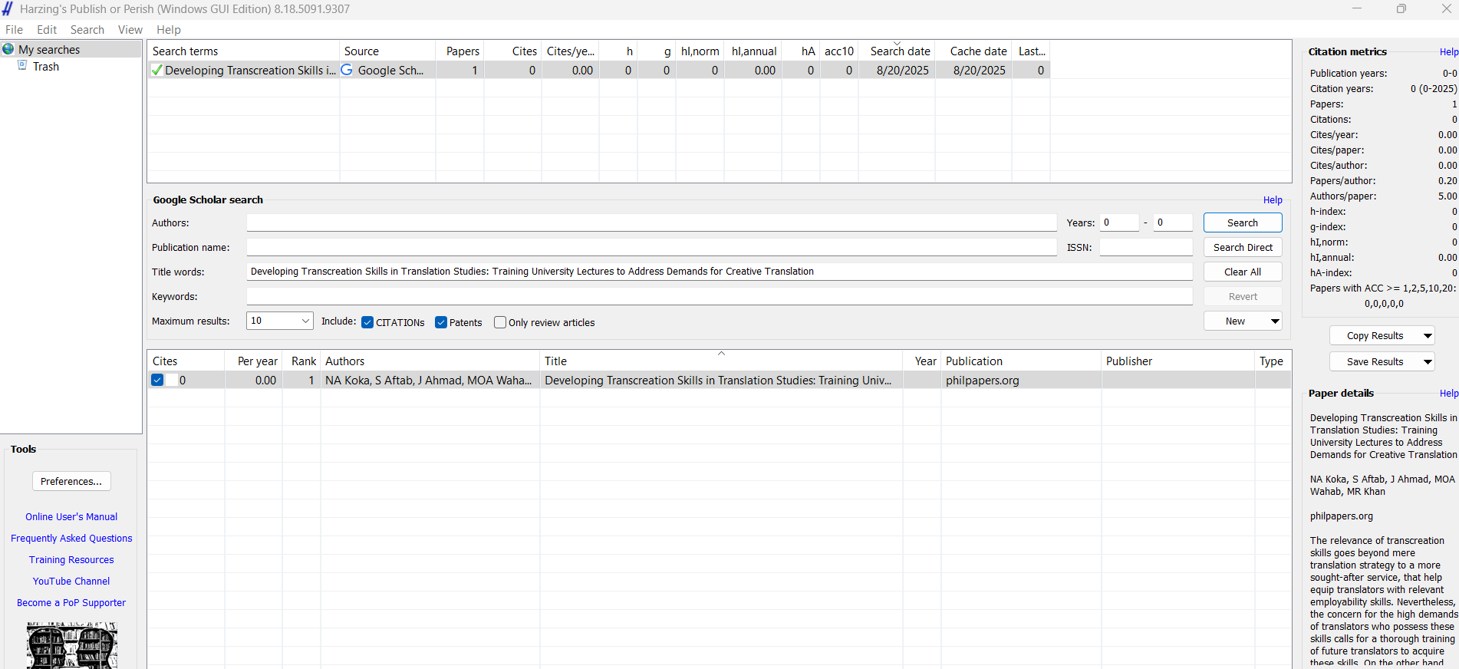
Task: Select the Developing Transcreation Skills search row
Action: pos(598,70)
